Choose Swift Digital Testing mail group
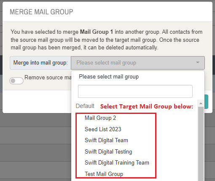The image size is (215, 181). point(108,151)
